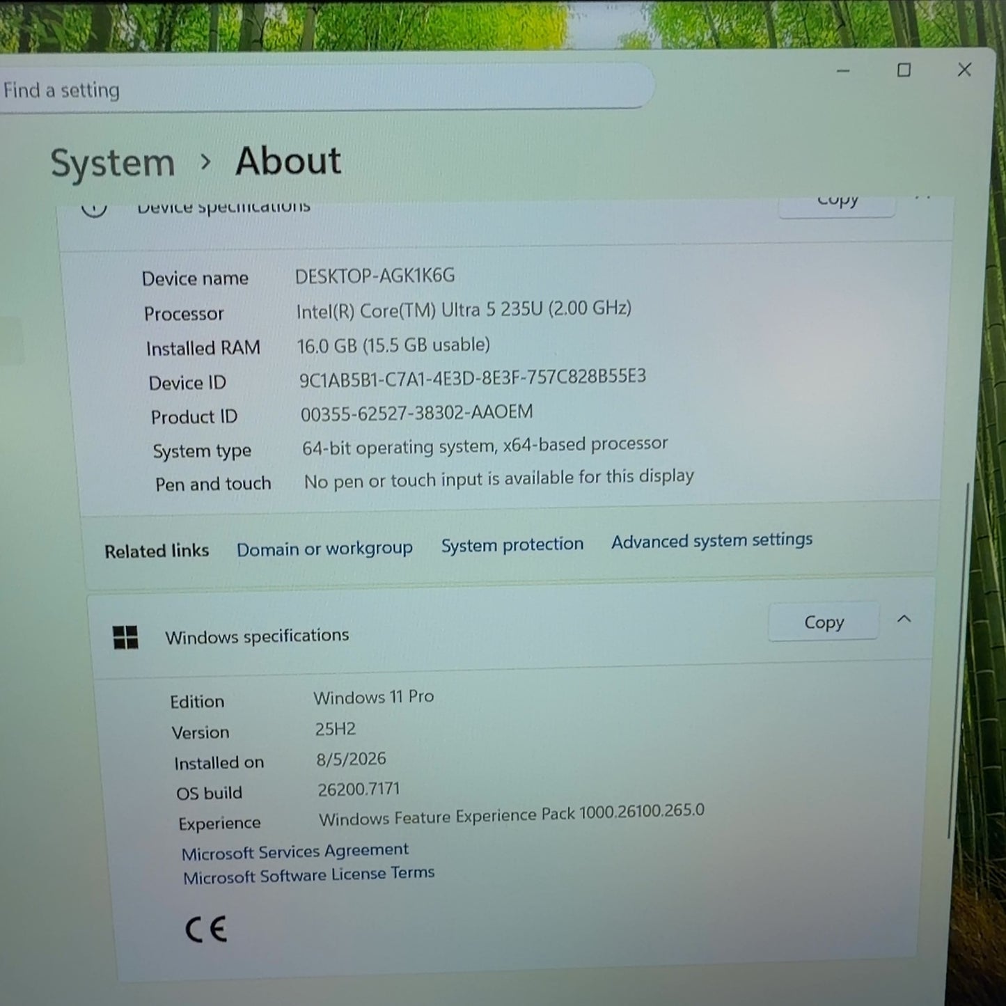This screenshot has height=1006, width=1006.
Task: Click the info icon beside Device specifications
Action: (x=94, y=207)
